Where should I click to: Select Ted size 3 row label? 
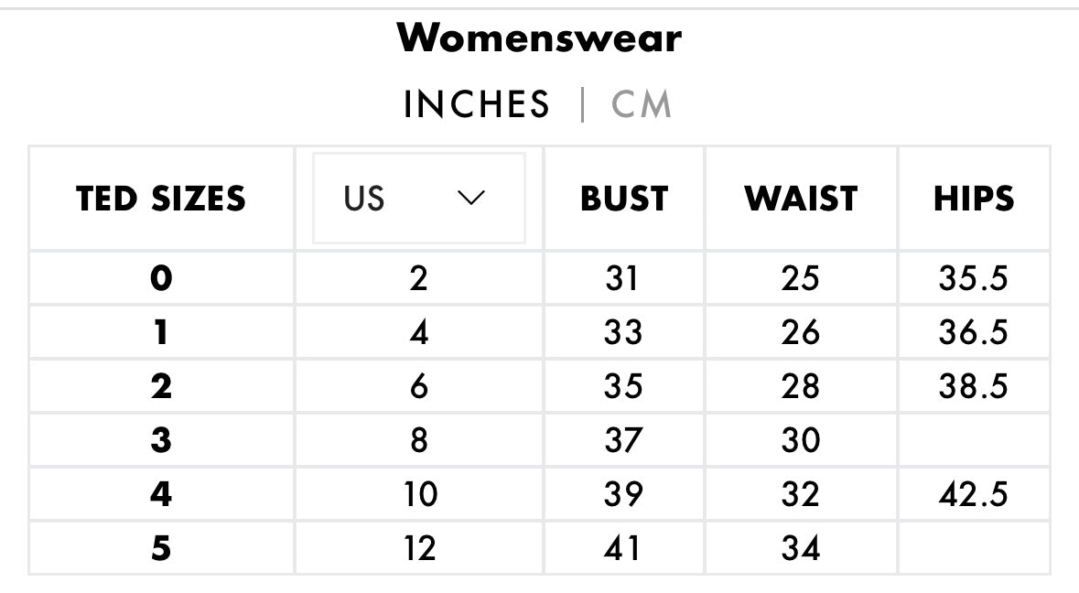point(161,440)
